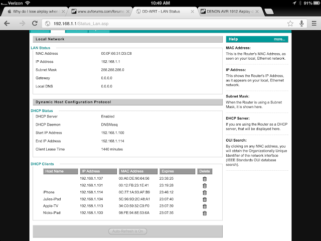
Task: Tap the battery indicator in status bar
Action: 316,3
